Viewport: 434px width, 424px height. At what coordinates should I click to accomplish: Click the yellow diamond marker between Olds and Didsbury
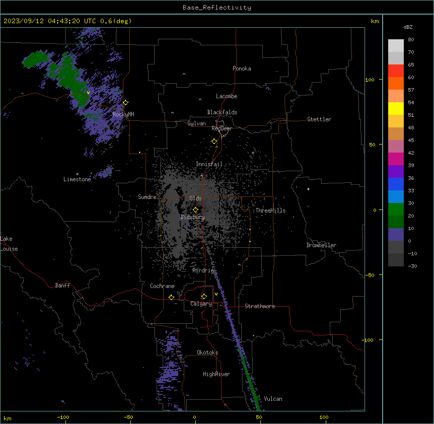click(196, 210)
